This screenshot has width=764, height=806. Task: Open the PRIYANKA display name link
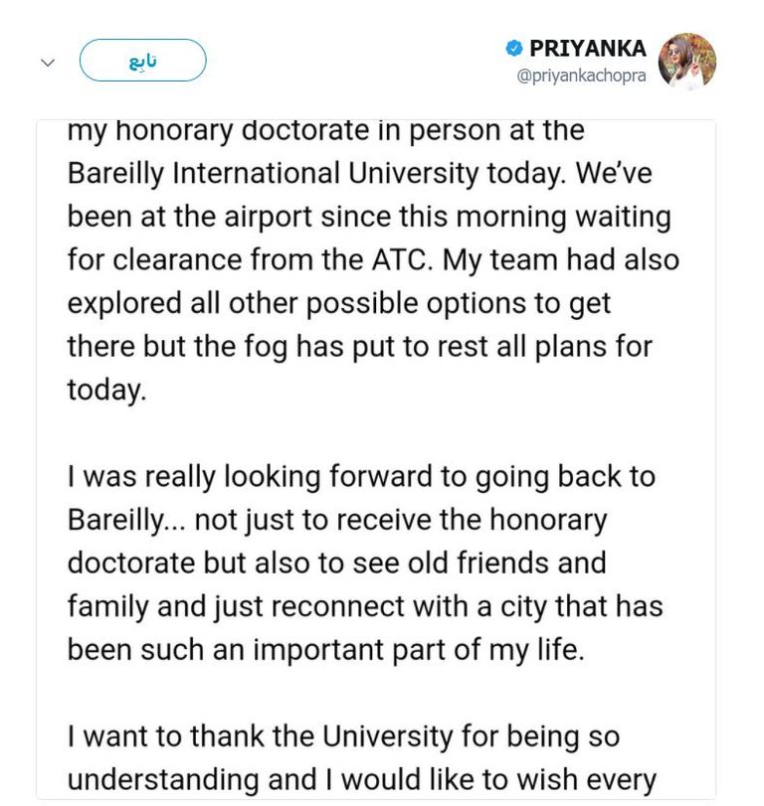coord(587,49)
